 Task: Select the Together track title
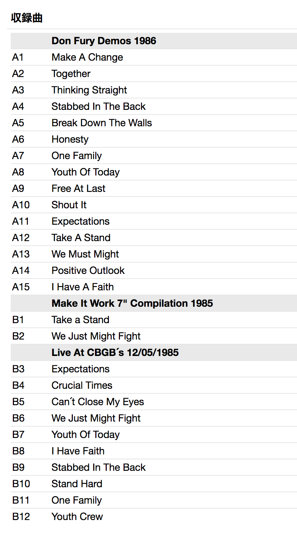click(71, 73)
